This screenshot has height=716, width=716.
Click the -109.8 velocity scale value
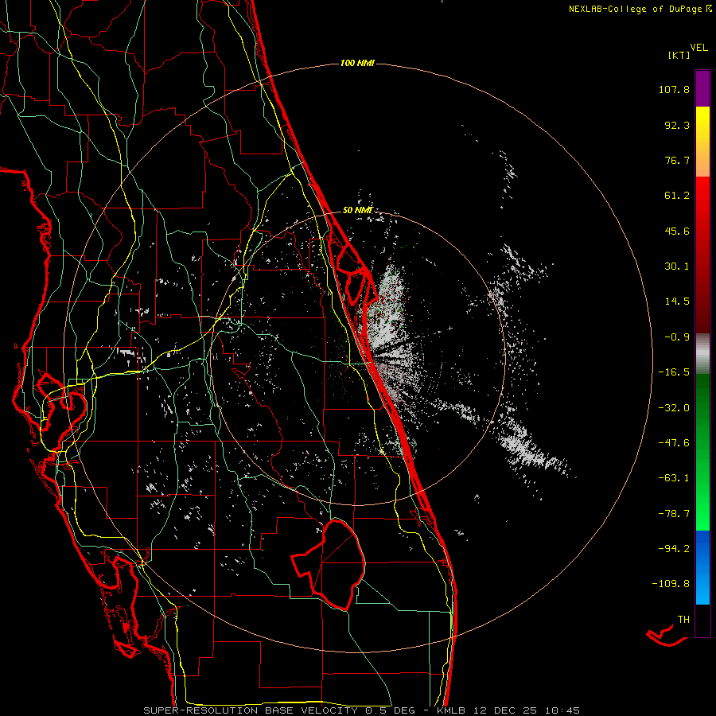click(671, 584)
